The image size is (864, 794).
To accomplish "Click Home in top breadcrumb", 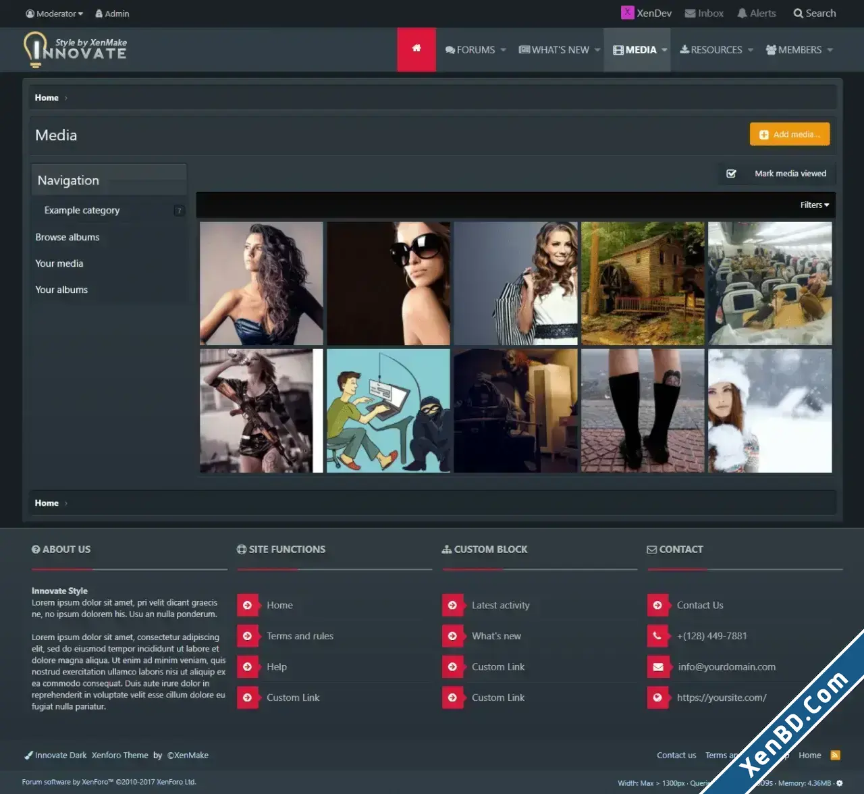I will point(47,98).
